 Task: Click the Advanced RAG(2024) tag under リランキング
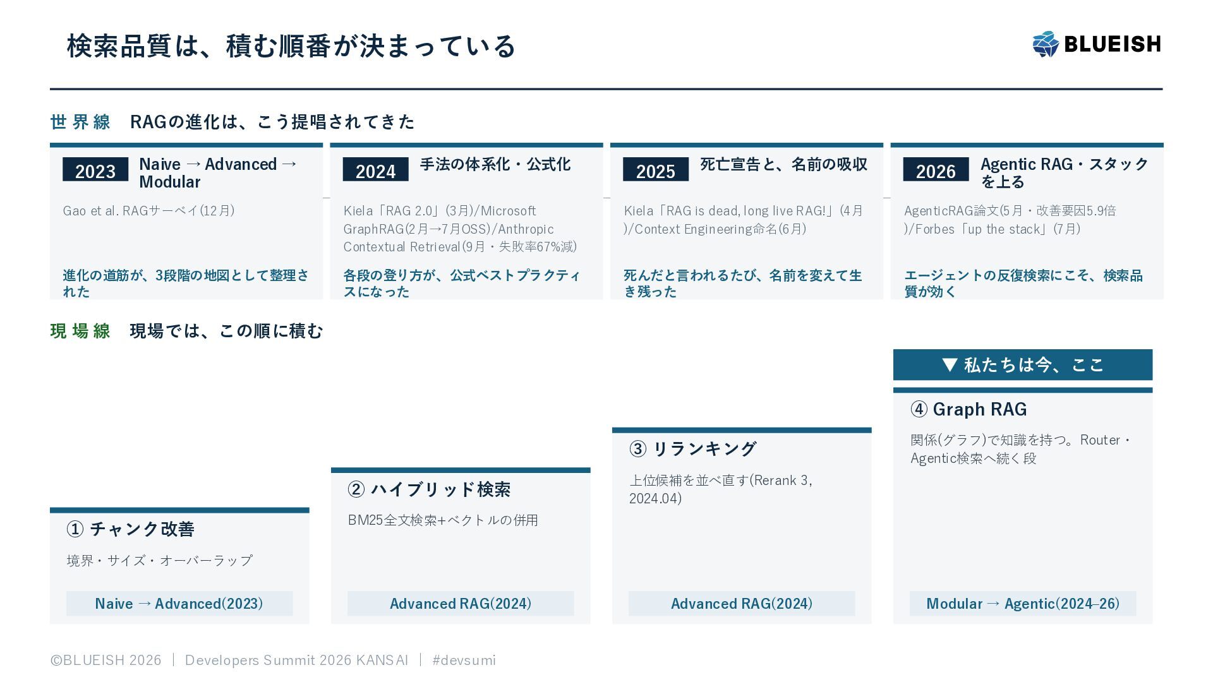(x=742, y=604)
